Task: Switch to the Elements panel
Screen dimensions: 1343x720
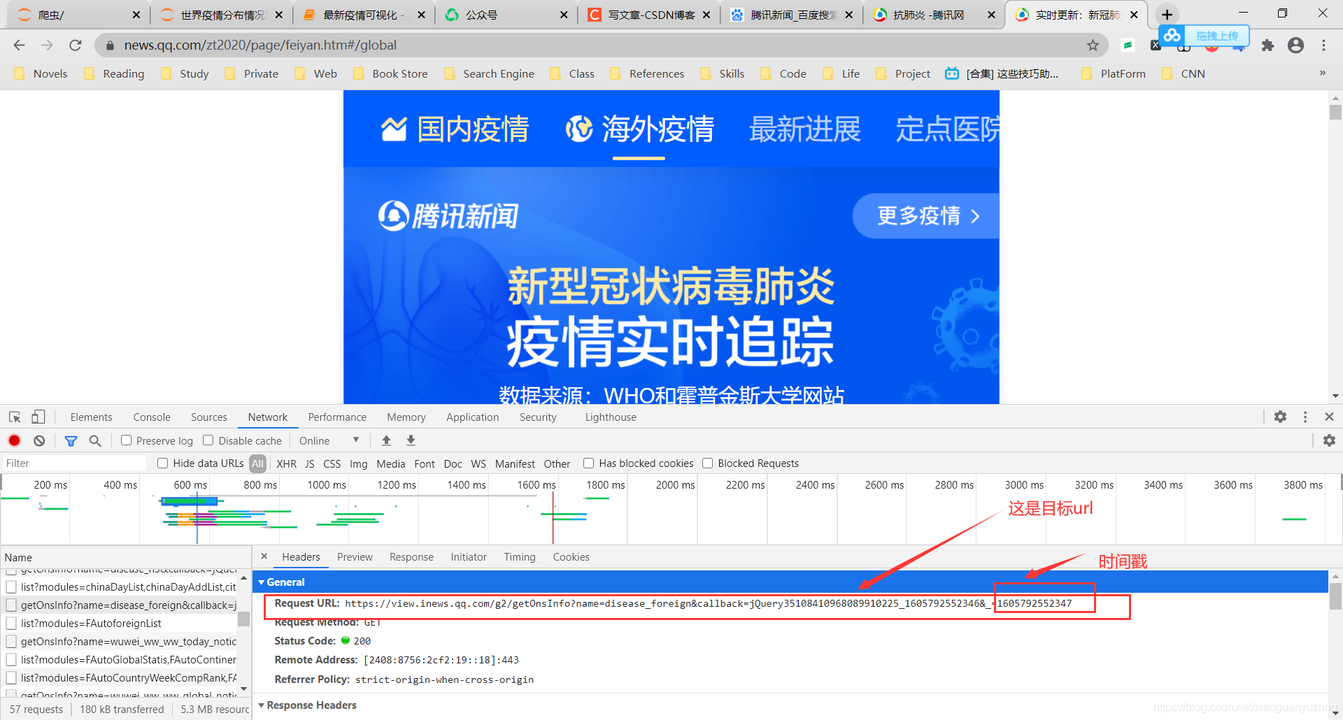Action: click(x=91, y=417)
